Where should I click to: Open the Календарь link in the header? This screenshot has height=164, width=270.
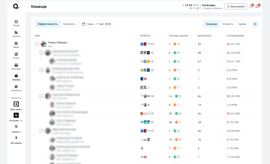209,5
